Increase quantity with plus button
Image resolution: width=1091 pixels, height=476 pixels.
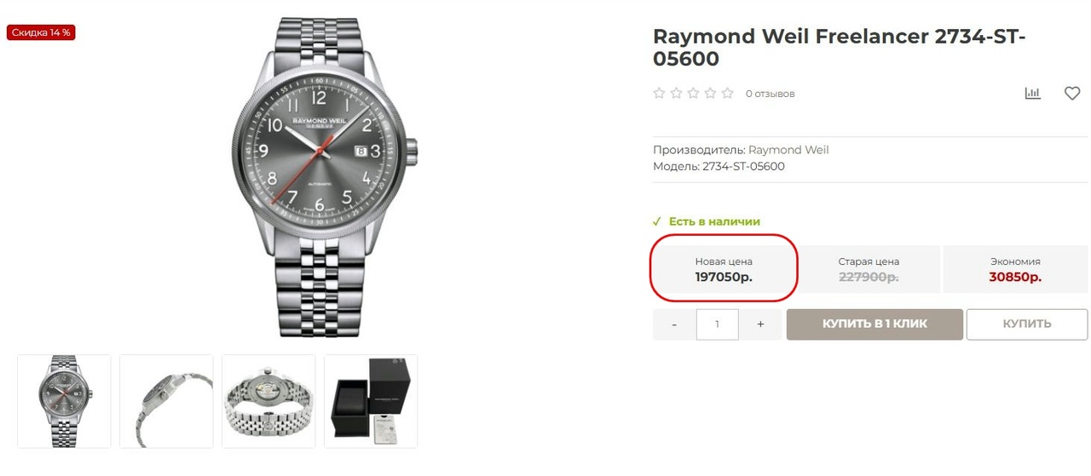760,324
